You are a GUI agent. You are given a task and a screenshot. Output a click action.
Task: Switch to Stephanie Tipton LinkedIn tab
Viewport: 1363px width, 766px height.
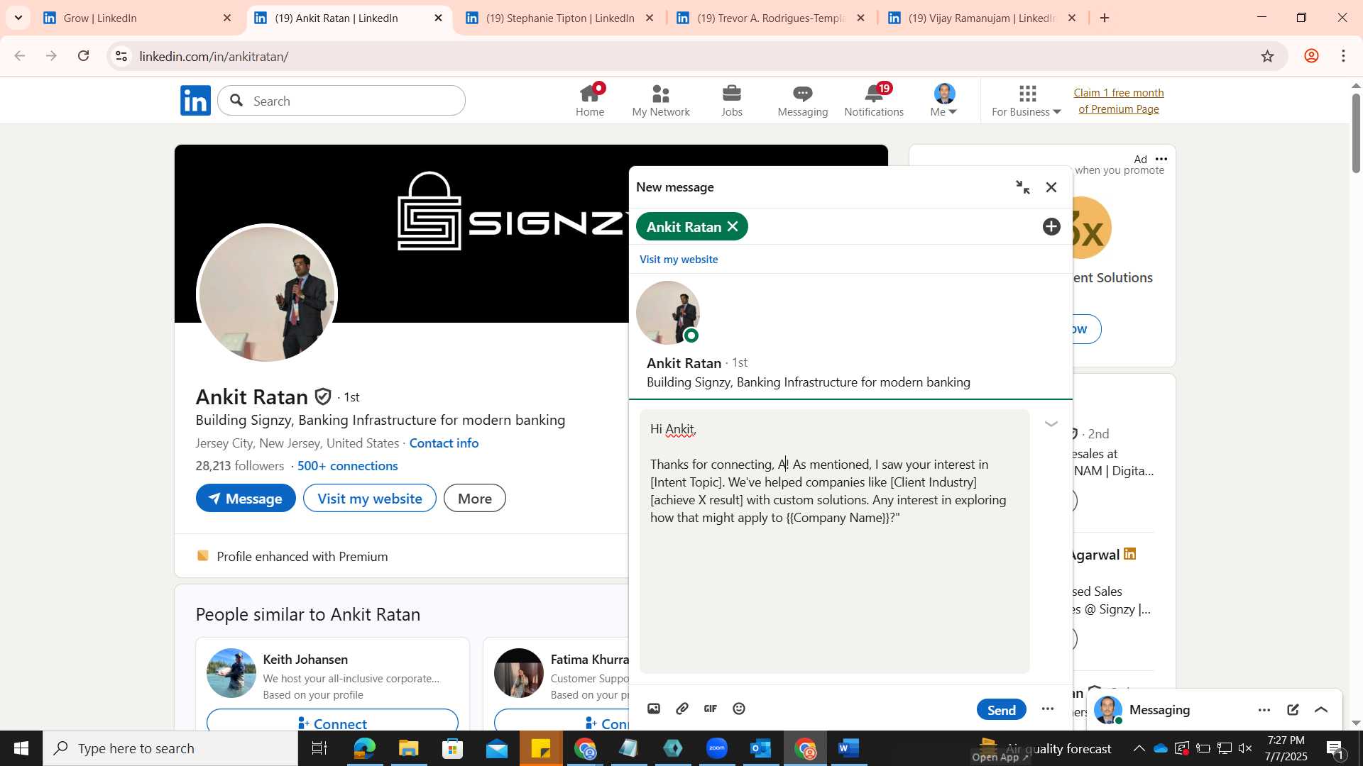(560, 18)
